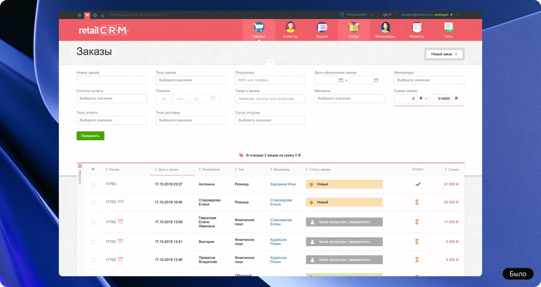Click the BAD tag on order 1775C
541x287 pixels.
tap(121, 202)
